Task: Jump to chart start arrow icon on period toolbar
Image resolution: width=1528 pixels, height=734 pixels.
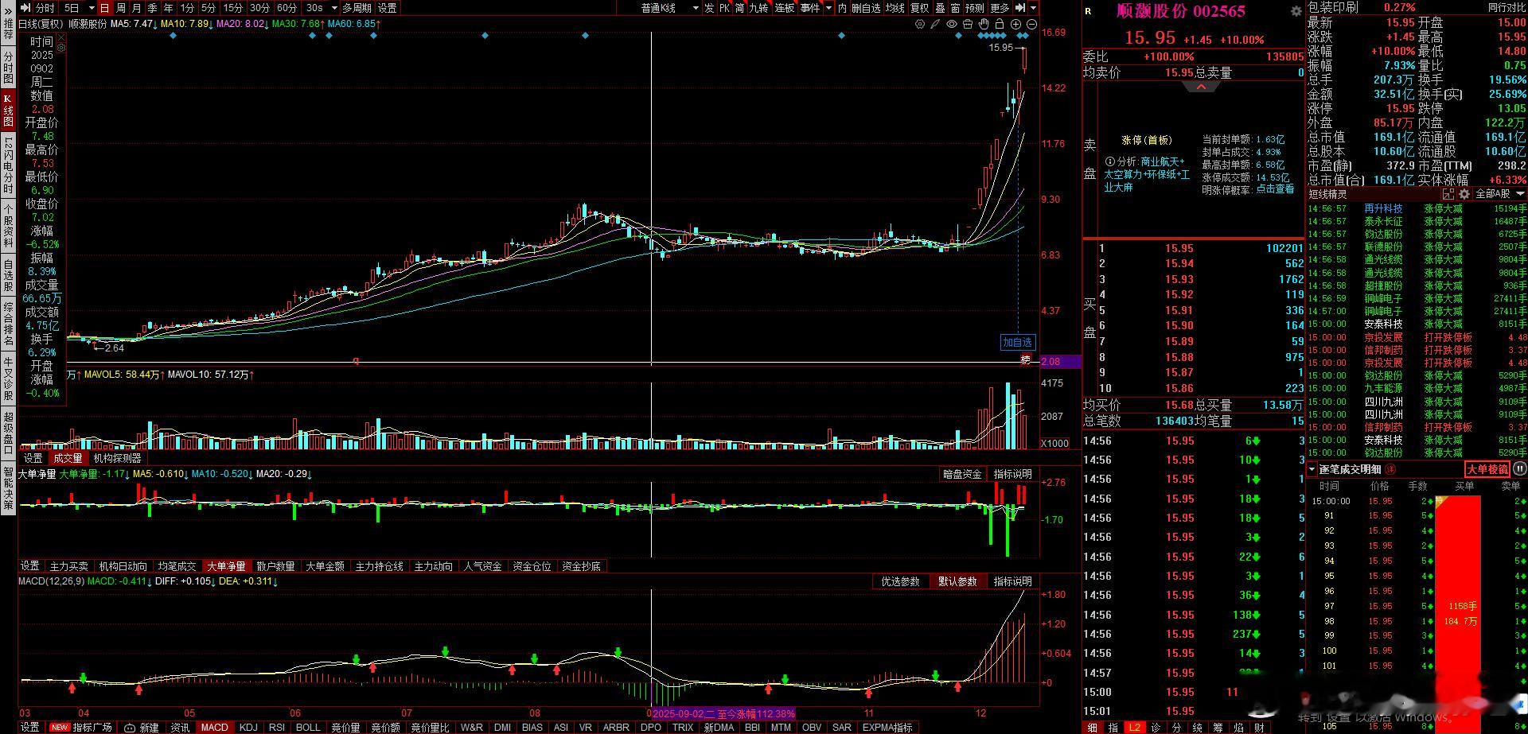Action: click(x=26, y=8)
